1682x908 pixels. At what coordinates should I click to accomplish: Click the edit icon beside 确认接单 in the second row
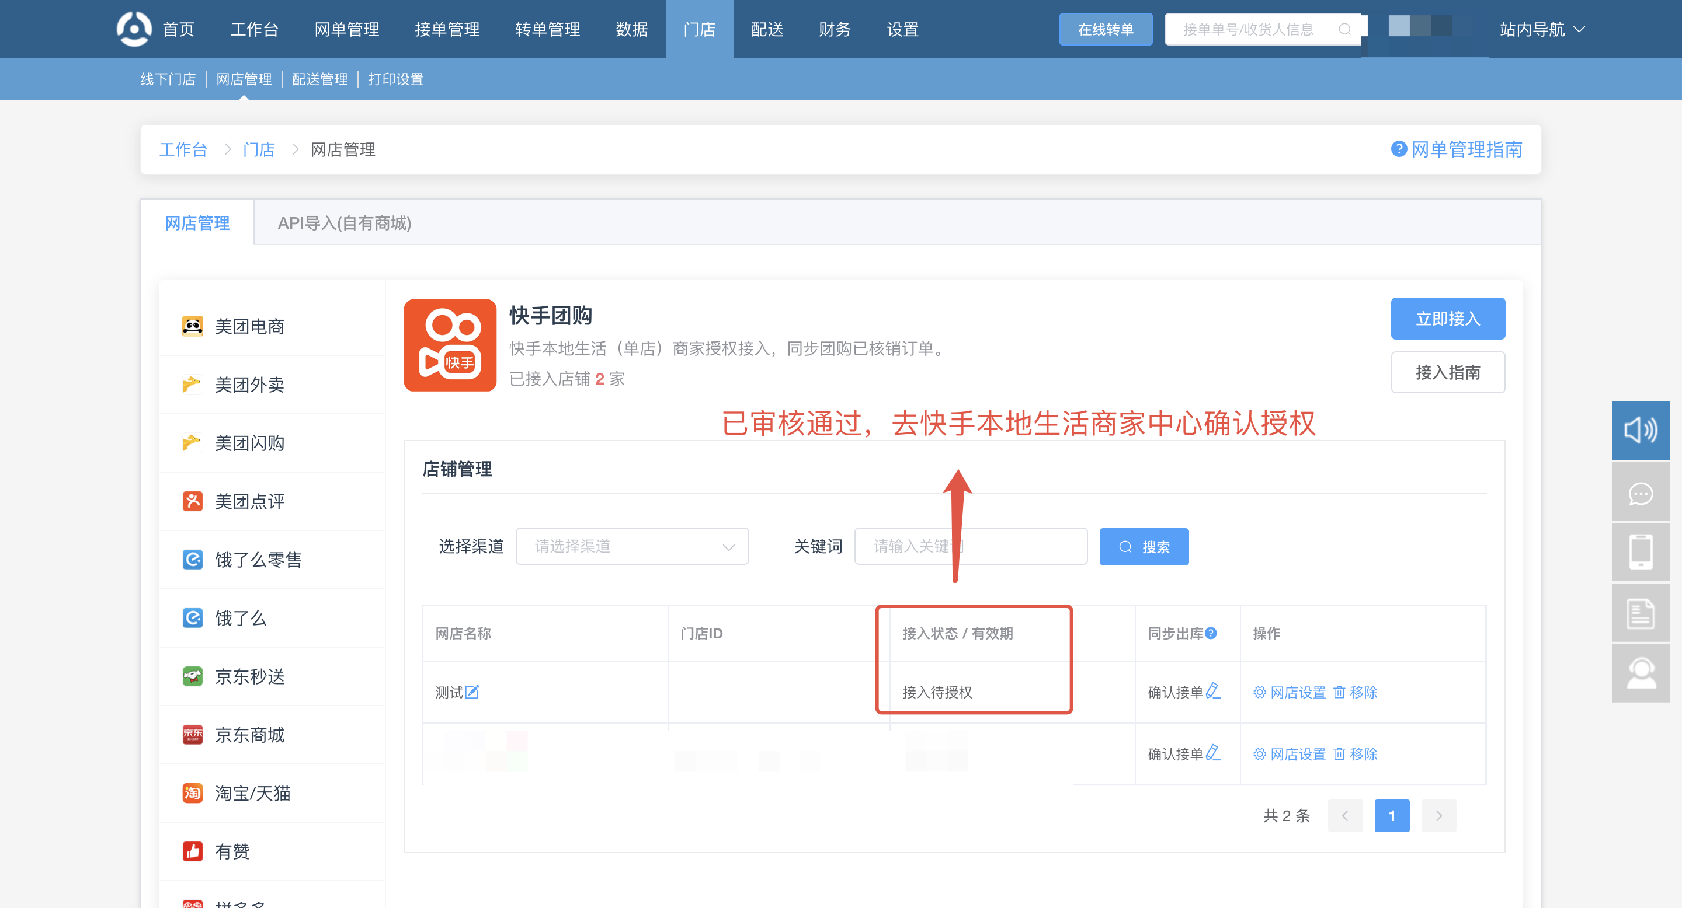(1212, 753)
